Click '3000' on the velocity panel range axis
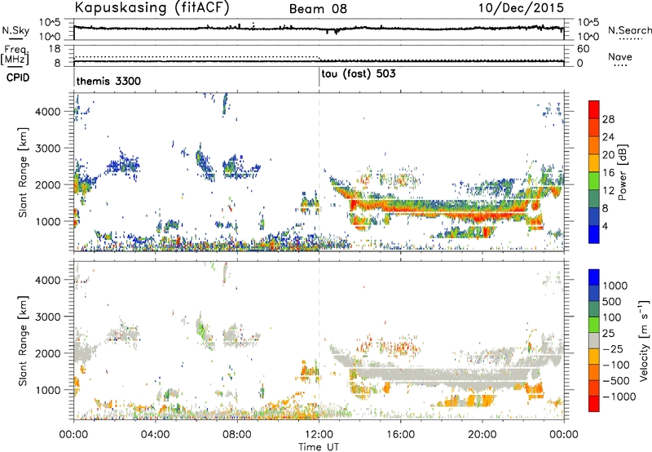Image resolution: width=652 pixels, height=452 pixels. point(48,317)
